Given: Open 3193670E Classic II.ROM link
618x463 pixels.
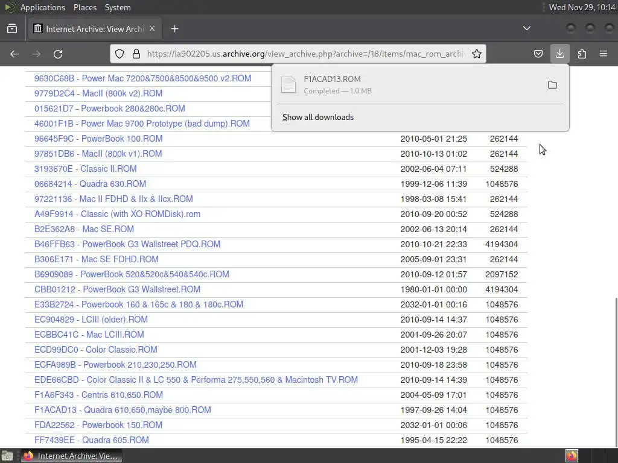Looking at the screenshot, I should (86, 169).
